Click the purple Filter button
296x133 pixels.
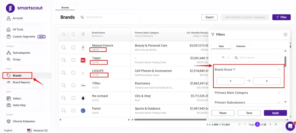[x=281, y=17]
